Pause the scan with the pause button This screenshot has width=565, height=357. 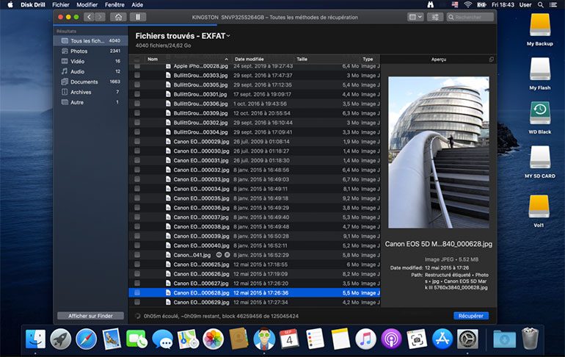137,16
